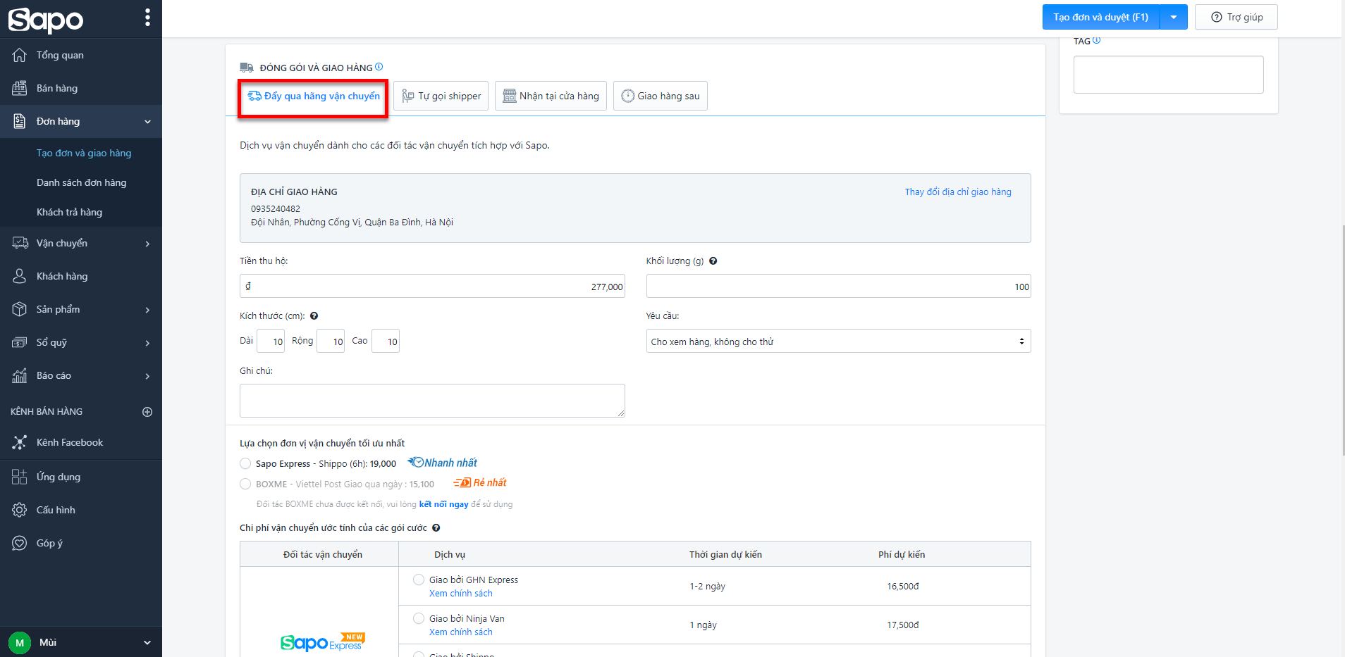The width and height of the screenshot is (1345, 657).
Task: Add a new sales channel plus icon
Action: tap(147, 412)
